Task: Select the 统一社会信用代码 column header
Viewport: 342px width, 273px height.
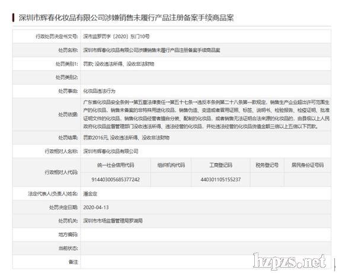Action: (x=116, y=165)
